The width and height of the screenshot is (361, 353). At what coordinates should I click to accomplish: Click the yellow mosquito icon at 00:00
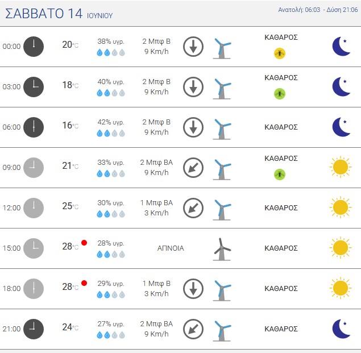(280, 53)
